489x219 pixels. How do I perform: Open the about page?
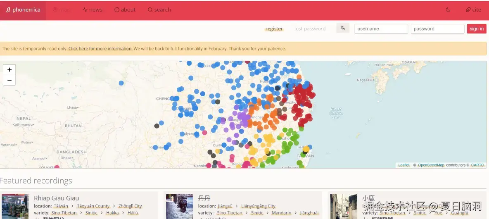click(x=125, y=10)
